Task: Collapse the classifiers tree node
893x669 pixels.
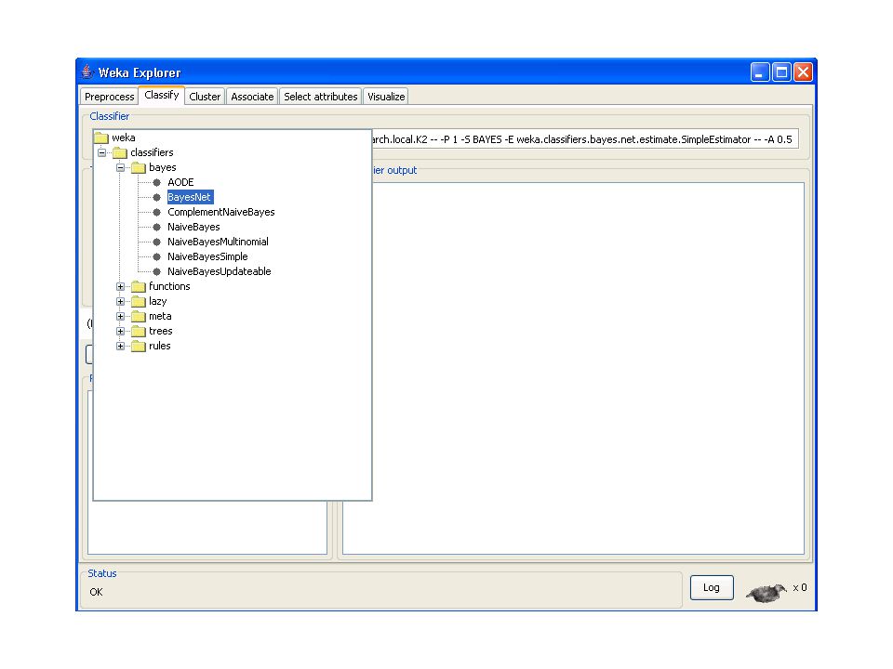Action: (x=101, y=152)
